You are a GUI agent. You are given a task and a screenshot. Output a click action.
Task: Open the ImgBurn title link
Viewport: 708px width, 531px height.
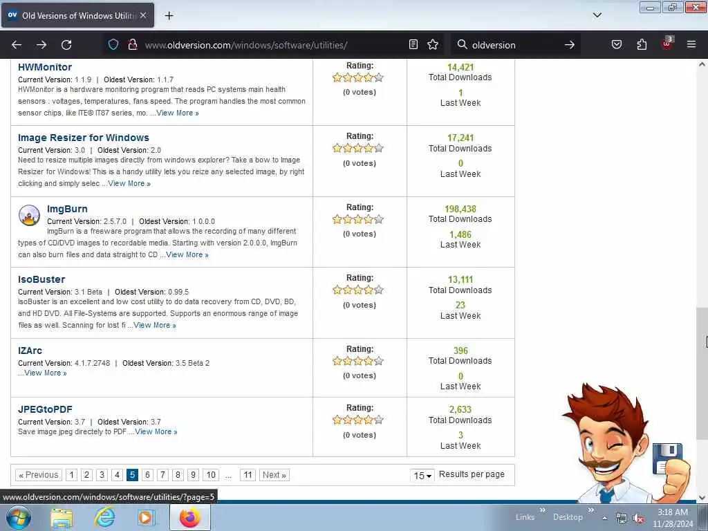[67, 209]
